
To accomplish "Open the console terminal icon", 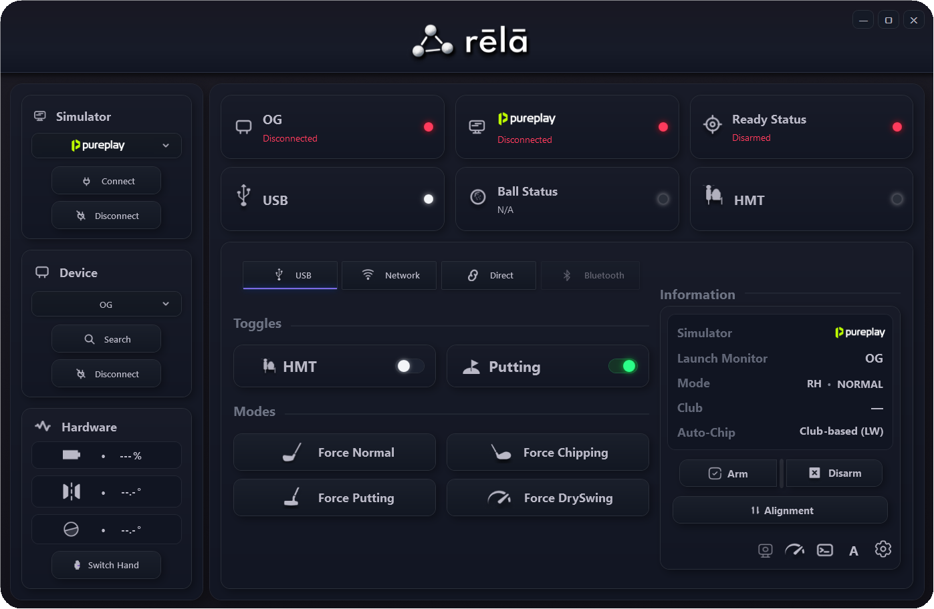I will [x=825, y=550].
